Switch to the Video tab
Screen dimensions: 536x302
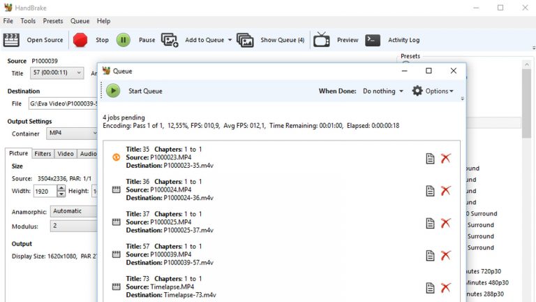[x=66, y=154]
